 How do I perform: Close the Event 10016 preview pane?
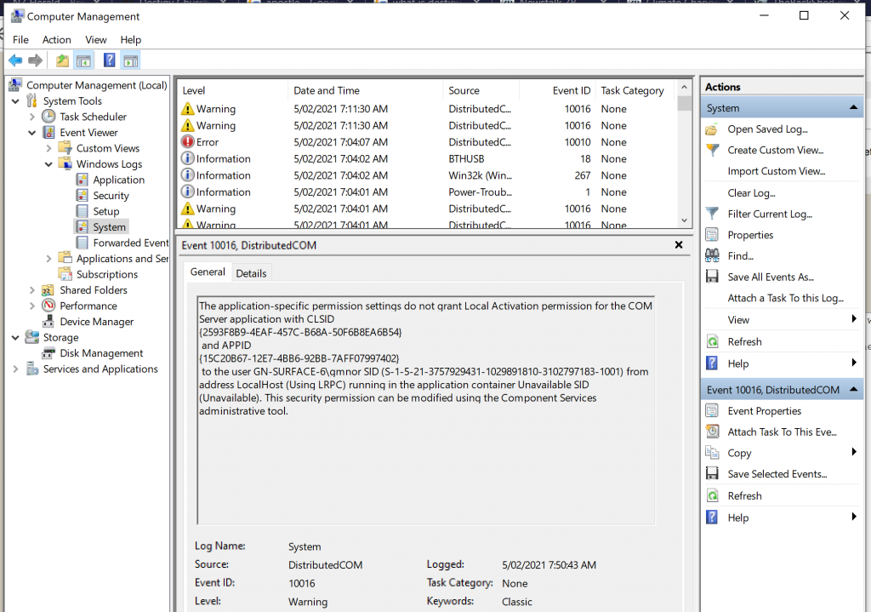(679, 245)
